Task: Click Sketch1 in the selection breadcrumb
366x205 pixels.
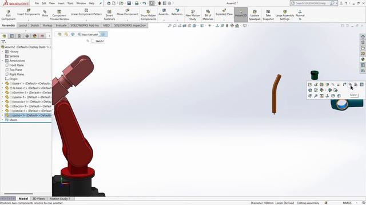Action: tap(98, 41)
